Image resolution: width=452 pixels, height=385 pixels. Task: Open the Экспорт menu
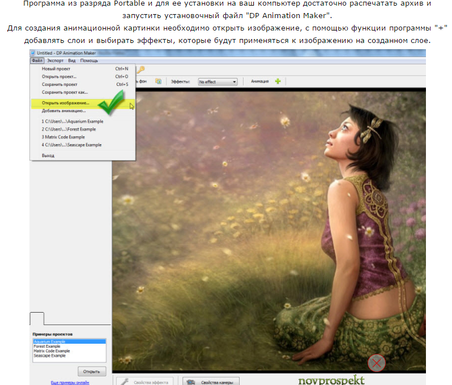(x=55, y=60)
